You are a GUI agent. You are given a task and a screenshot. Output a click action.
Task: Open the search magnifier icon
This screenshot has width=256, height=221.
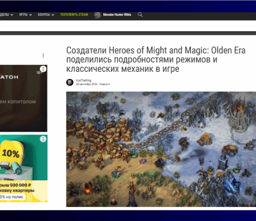click(140, 15)
